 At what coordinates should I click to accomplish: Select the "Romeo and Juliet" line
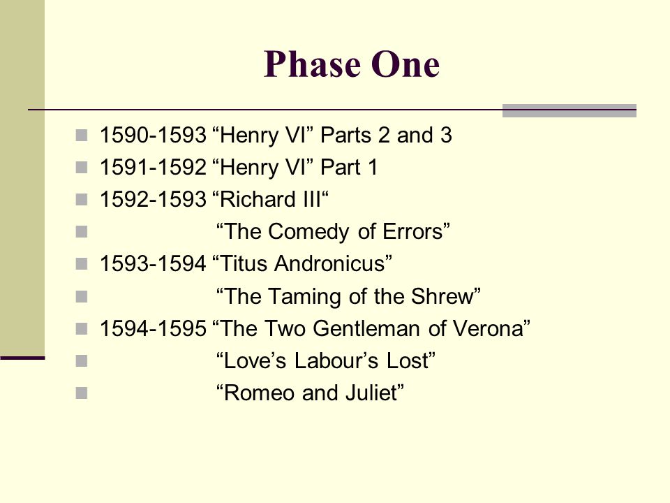coord(310,393)
